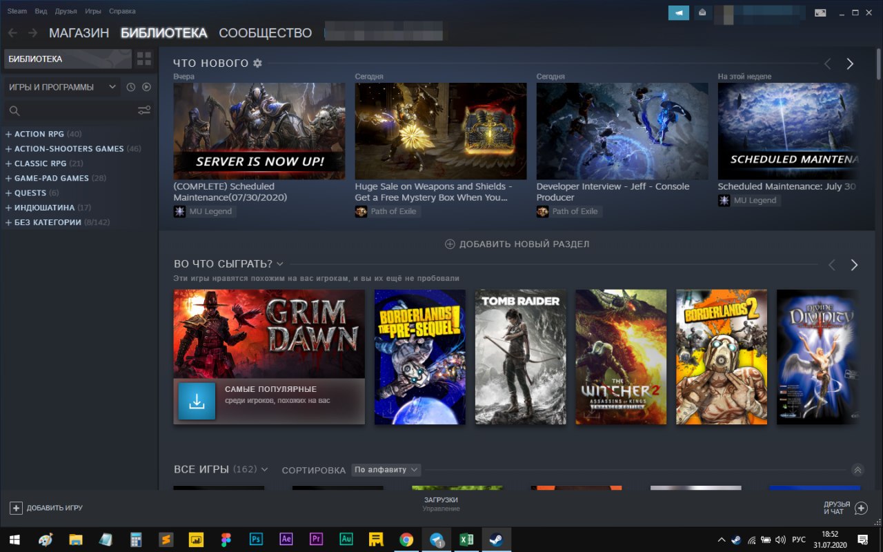
Task: Go to СООБЩЕСТВО tab
Action: pyautogui.click(x=265, y=32)
